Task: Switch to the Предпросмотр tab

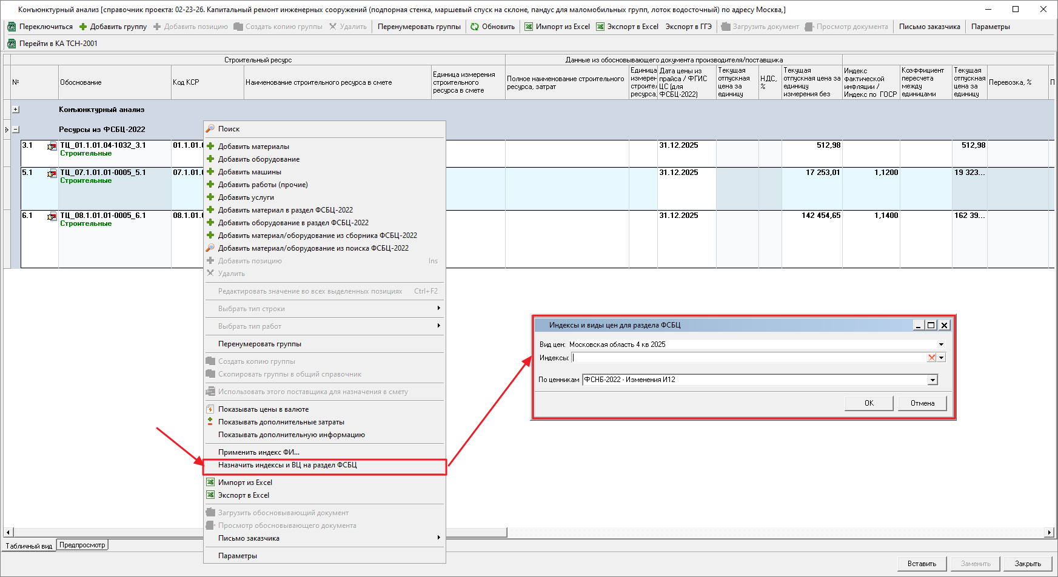Action: click(82, 545)
